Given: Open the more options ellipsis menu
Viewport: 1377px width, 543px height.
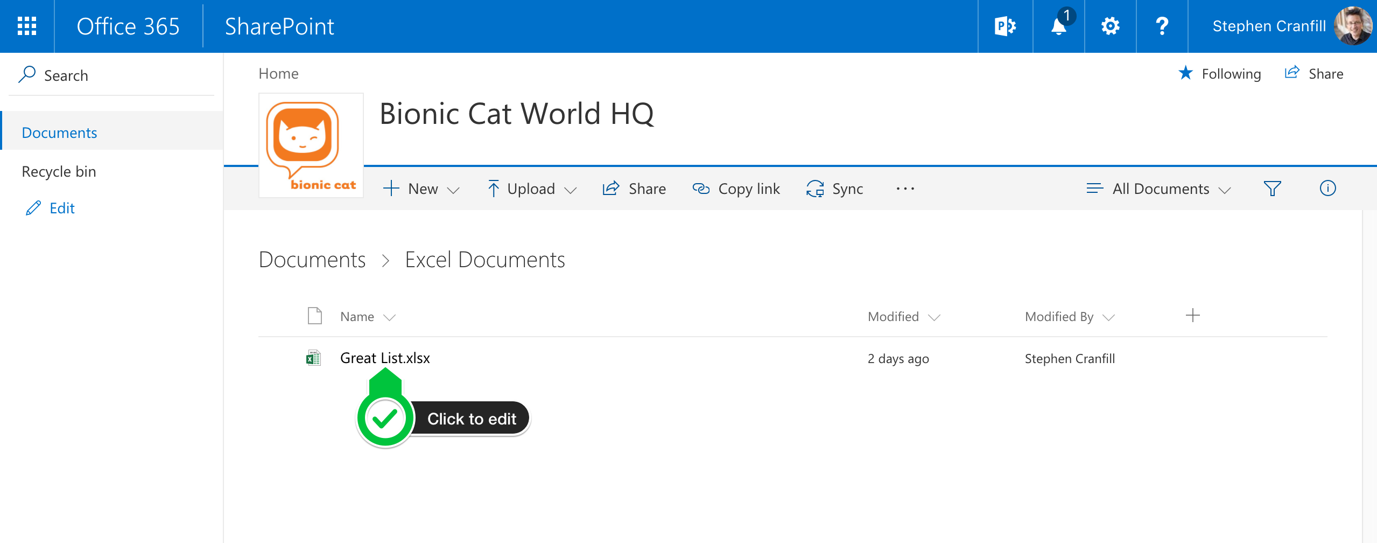Looking at the screenshot, I should click(905, 189).
